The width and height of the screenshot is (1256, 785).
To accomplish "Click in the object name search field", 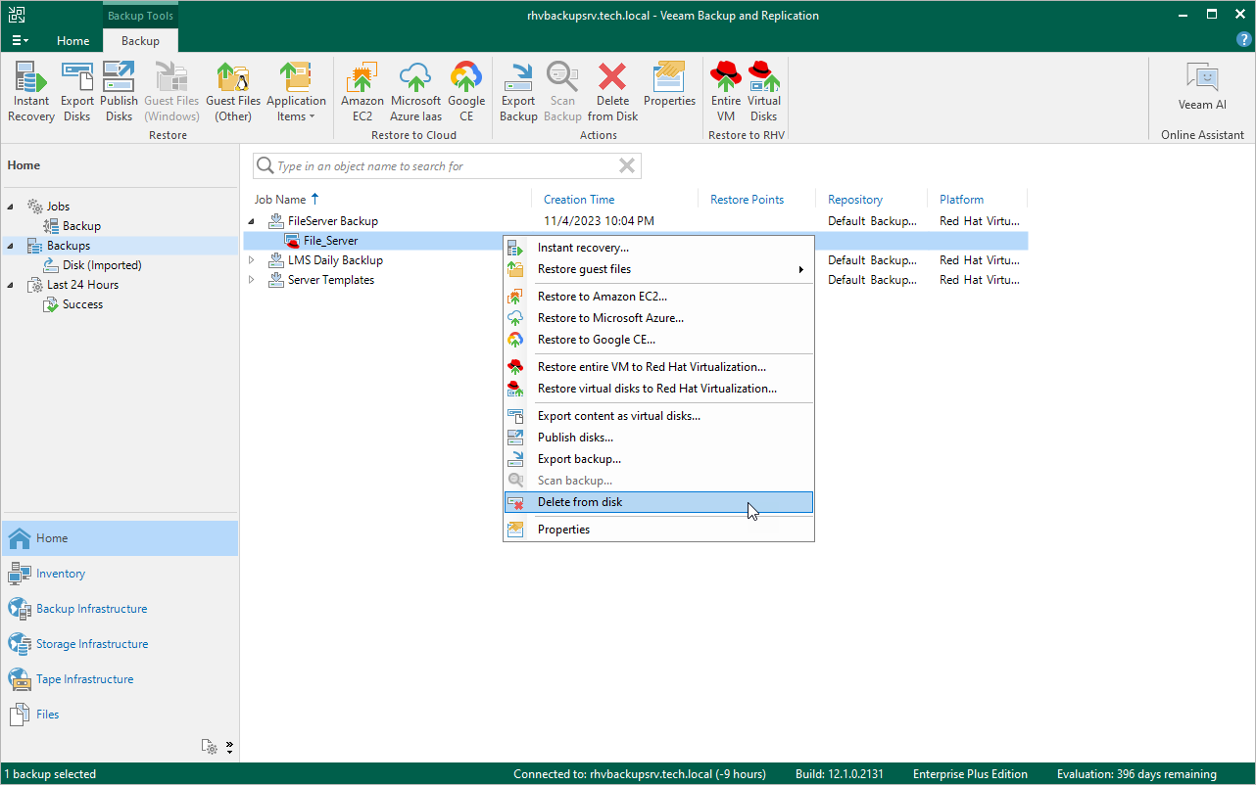I will (446, 166).
